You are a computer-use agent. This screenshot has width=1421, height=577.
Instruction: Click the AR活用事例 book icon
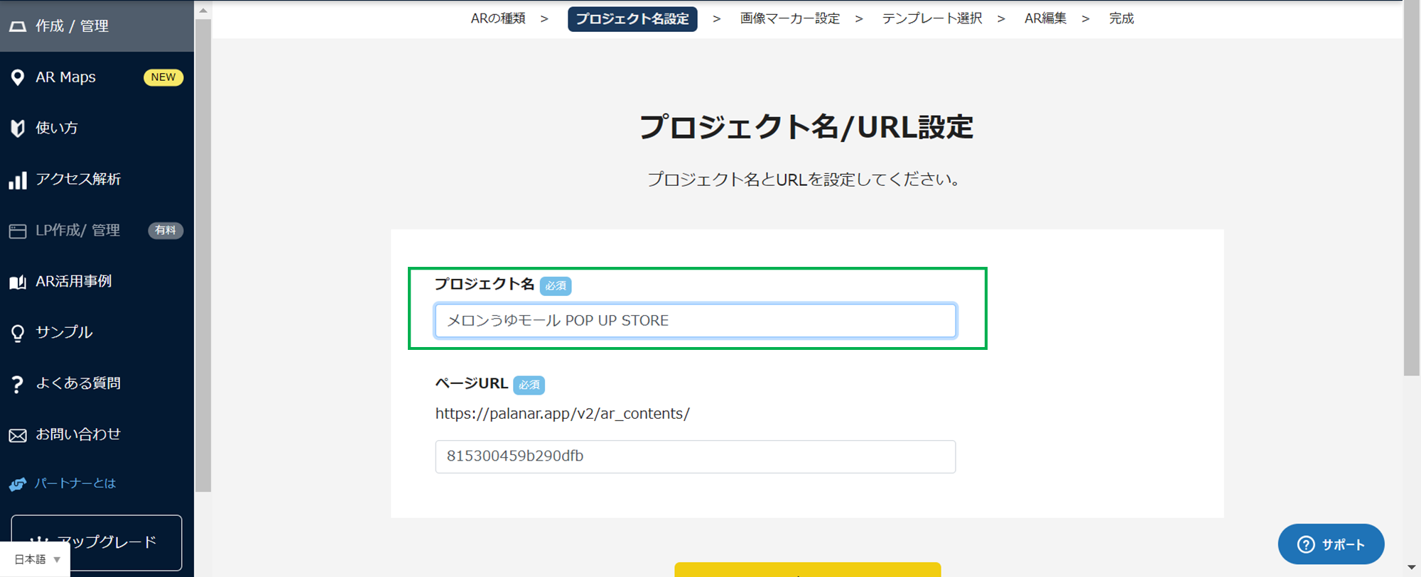[x=18, y=282]
